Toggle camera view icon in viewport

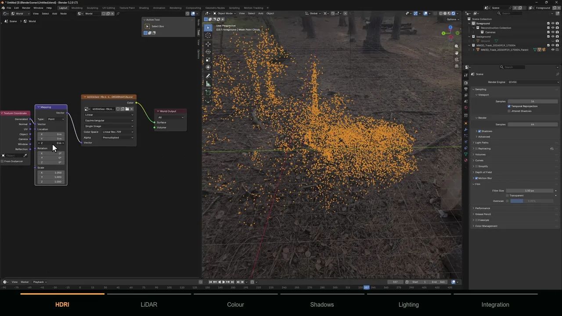point(457,59)
